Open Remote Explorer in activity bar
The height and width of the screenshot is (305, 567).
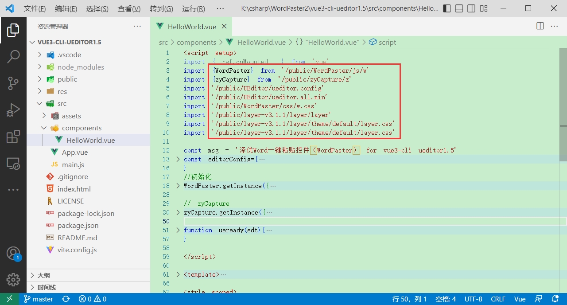(x=13, y=164)
